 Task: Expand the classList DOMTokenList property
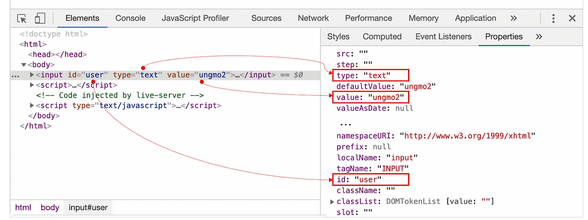pyautogui.click(x=332, y=202)
